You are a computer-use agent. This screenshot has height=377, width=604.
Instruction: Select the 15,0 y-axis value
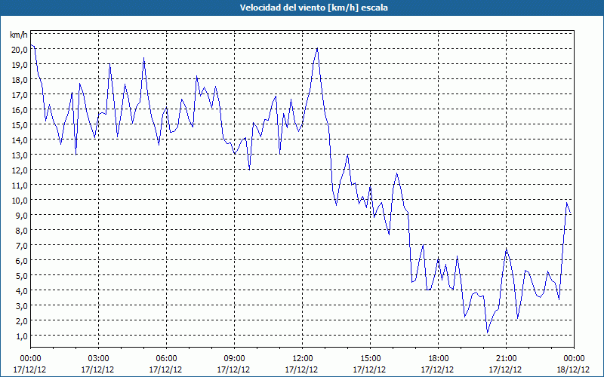tap(19, 124)
